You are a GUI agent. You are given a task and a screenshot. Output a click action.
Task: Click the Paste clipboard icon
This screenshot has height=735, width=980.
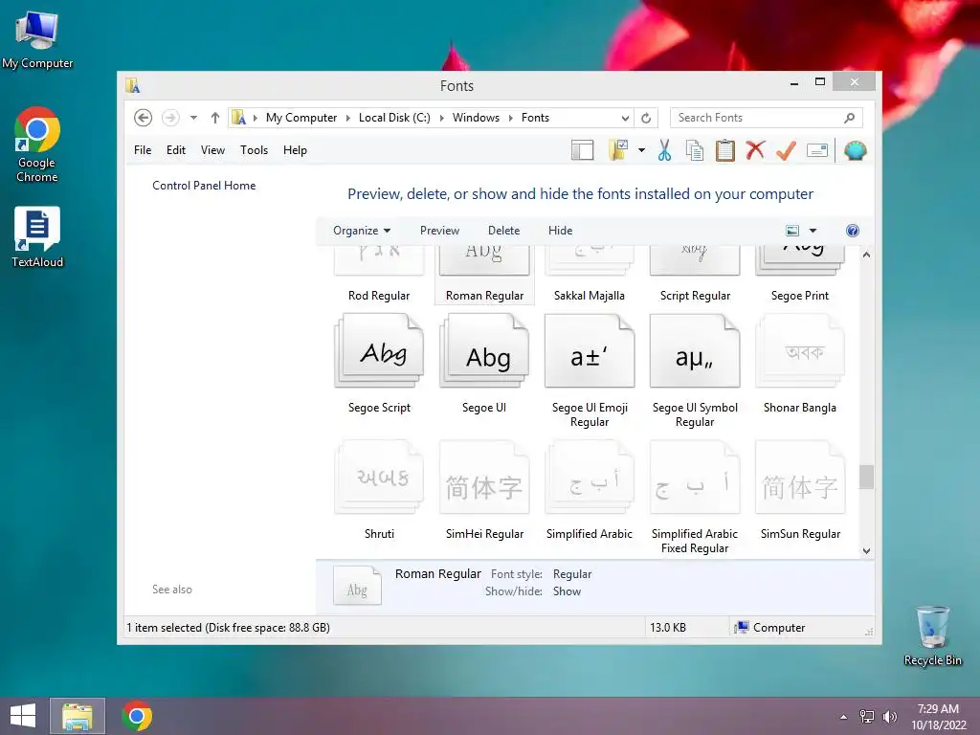(725, 150)
